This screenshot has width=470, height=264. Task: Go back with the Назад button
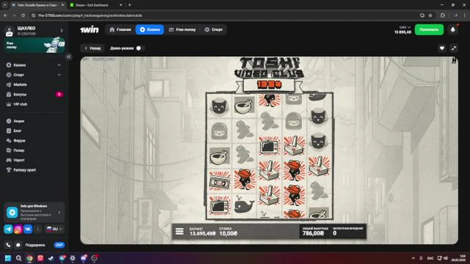[92, 48]
